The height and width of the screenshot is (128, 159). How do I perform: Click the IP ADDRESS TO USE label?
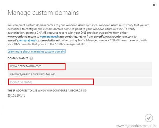click(x=45, y=90)
